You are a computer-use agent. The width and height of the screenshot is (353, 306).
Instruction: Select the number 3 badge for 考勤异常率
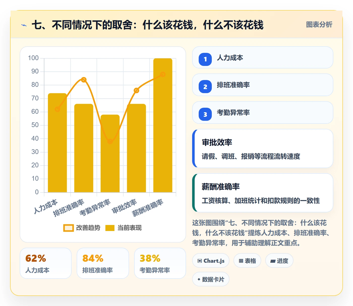click(x=205, y=114)
